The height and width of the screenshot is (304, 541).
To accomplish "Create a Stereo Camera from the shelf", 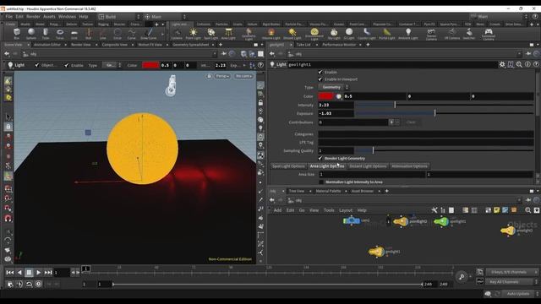I will pos(431,34).
